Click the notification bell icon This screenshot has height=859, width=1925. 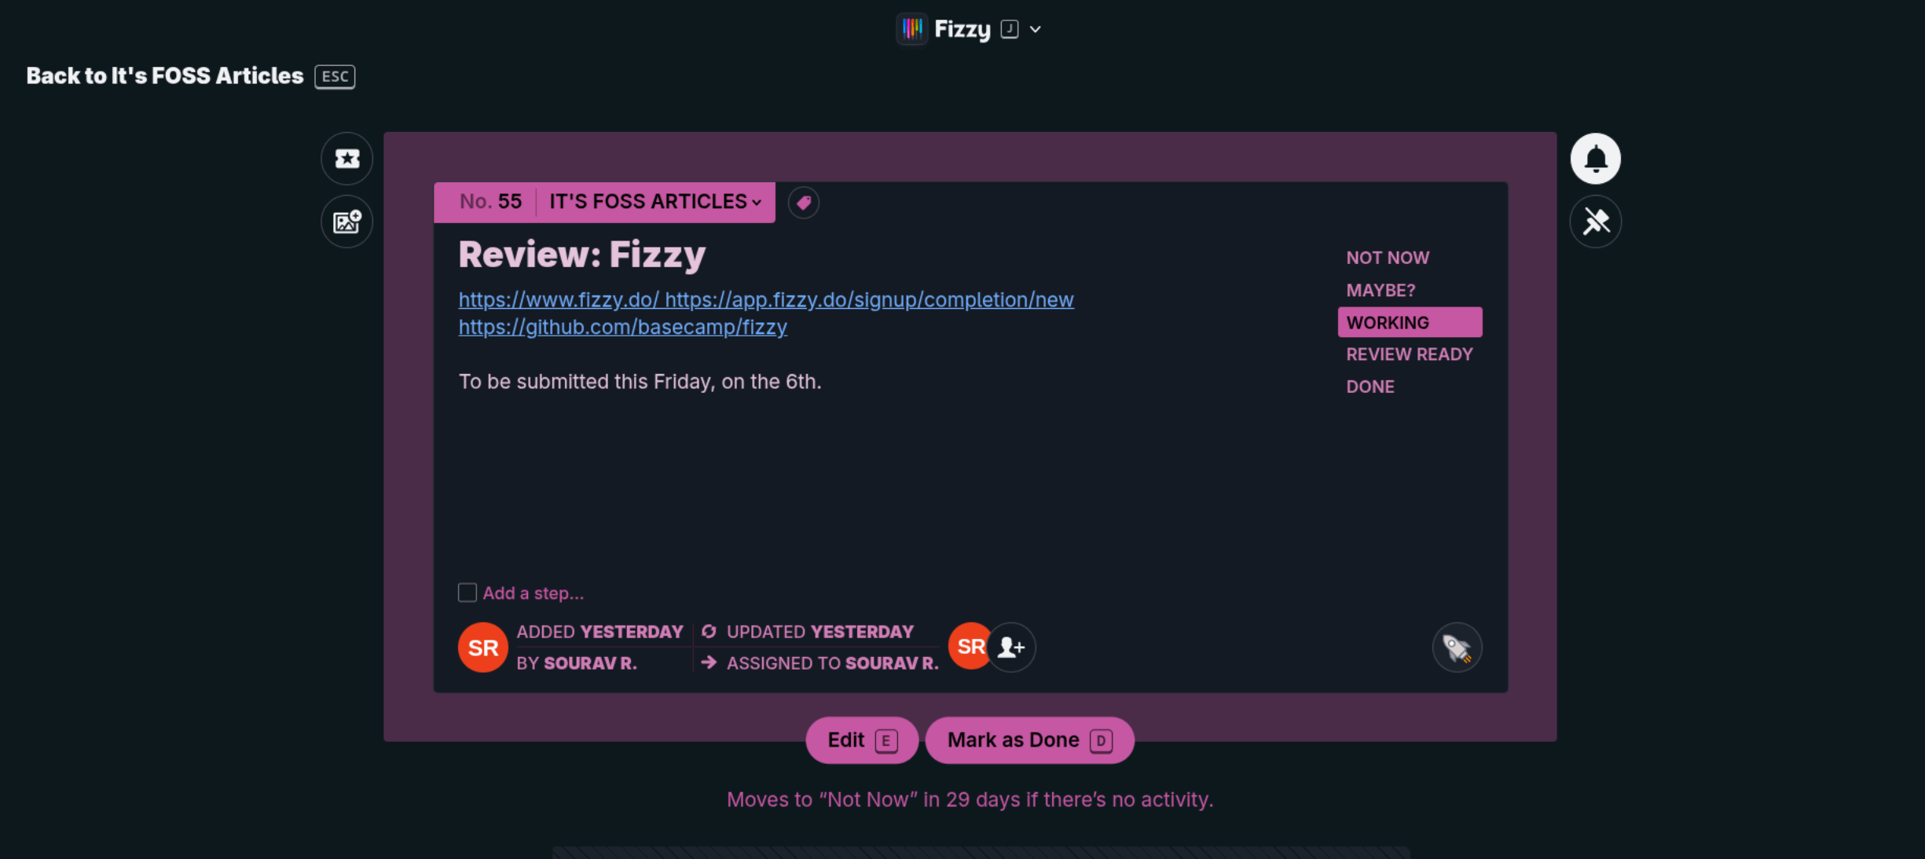[1595, 159]
